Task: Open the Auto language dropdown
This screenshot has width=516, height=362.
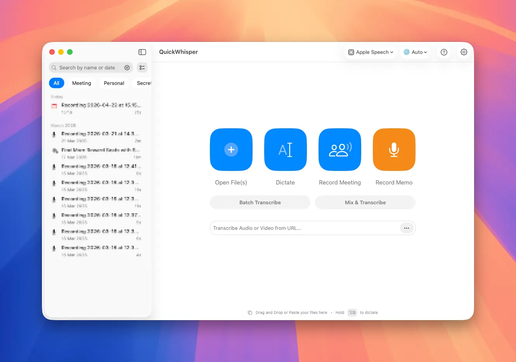Action: tap(416, 52)
